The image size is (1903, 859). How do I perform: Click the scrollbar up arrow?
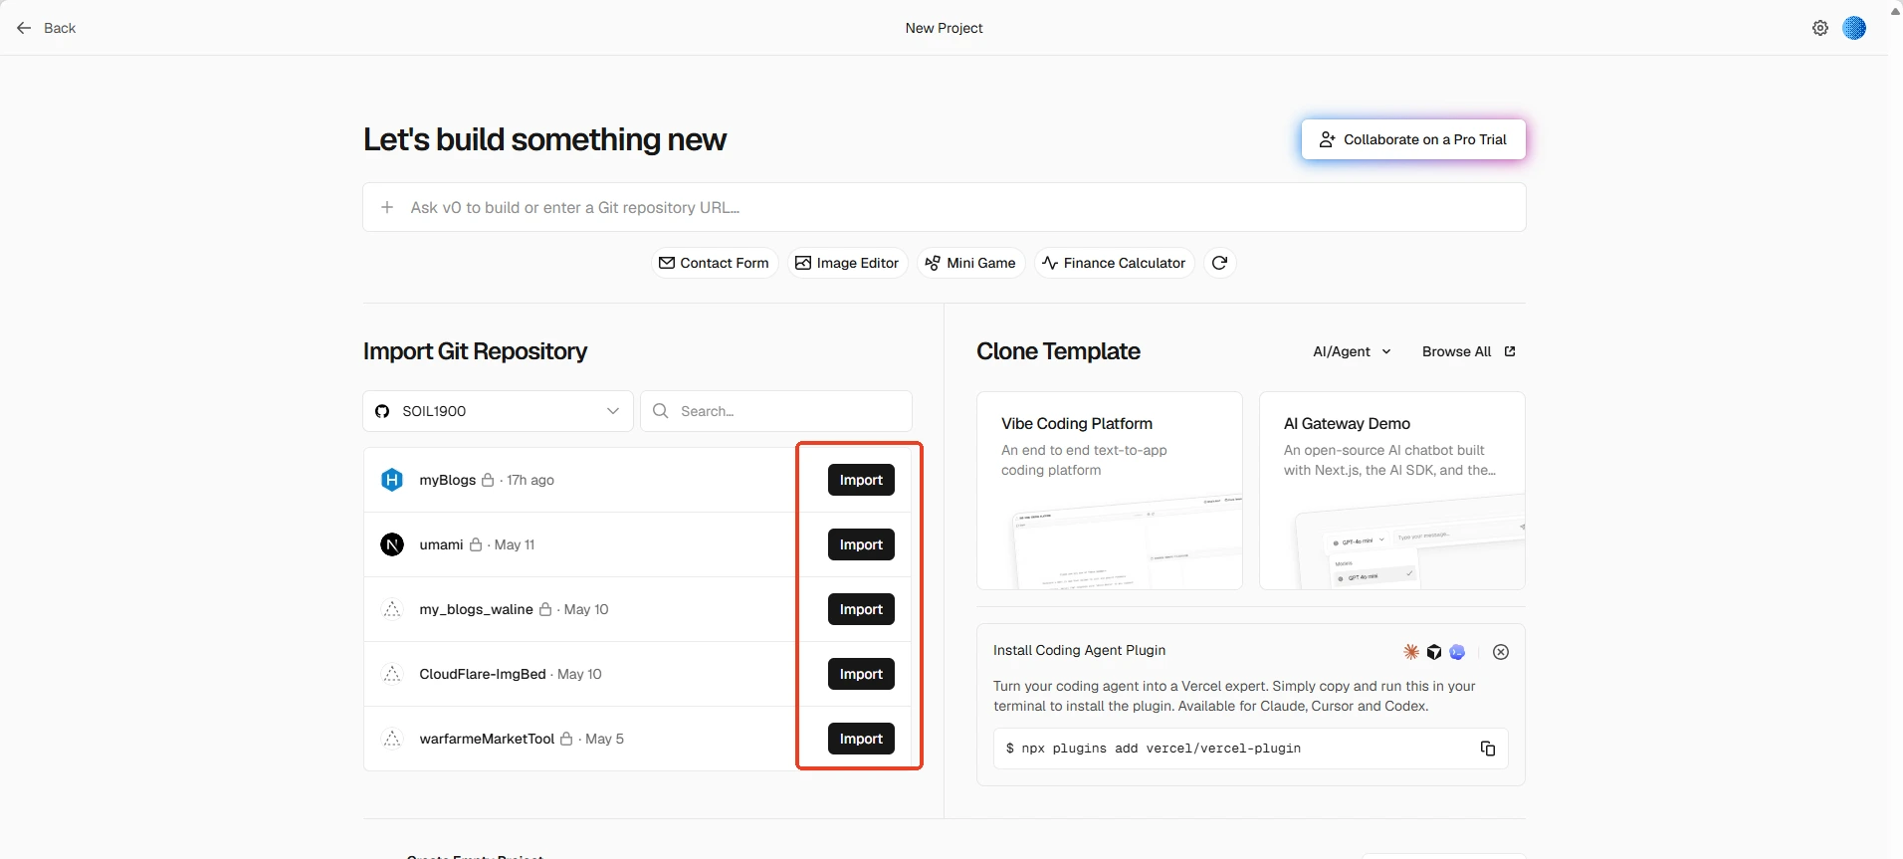1895,11
